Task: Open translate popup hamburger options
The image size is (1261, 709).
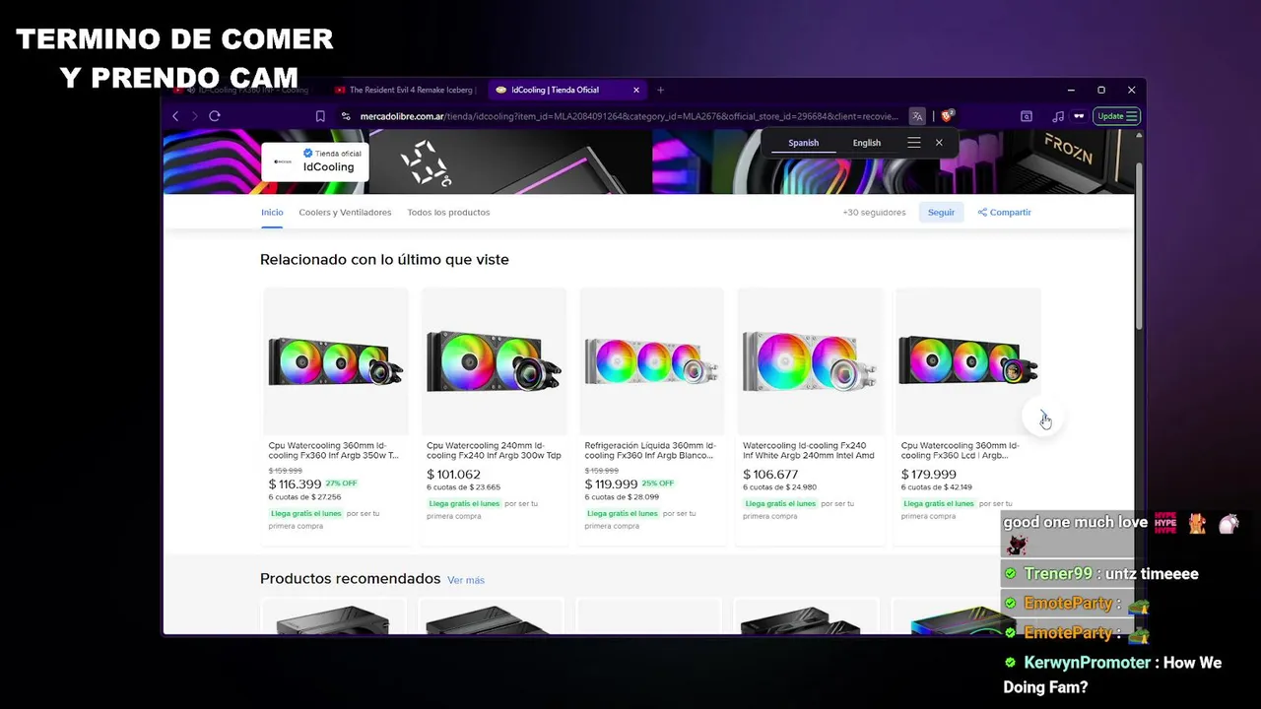Action: point(914,143)
